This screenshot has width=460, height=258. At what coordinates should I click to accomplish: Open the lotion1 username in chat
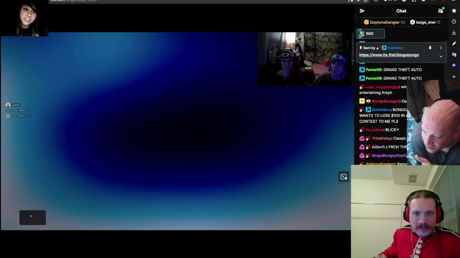(378, 147)
